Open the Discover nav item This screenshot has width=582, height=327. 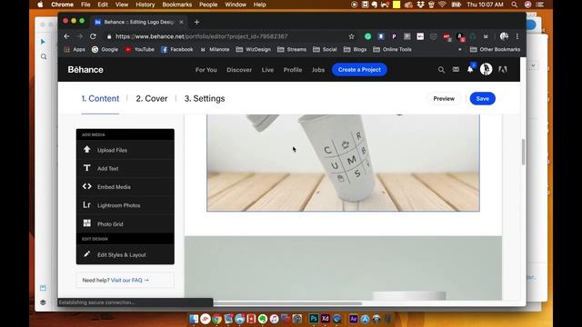click(239, 70)
